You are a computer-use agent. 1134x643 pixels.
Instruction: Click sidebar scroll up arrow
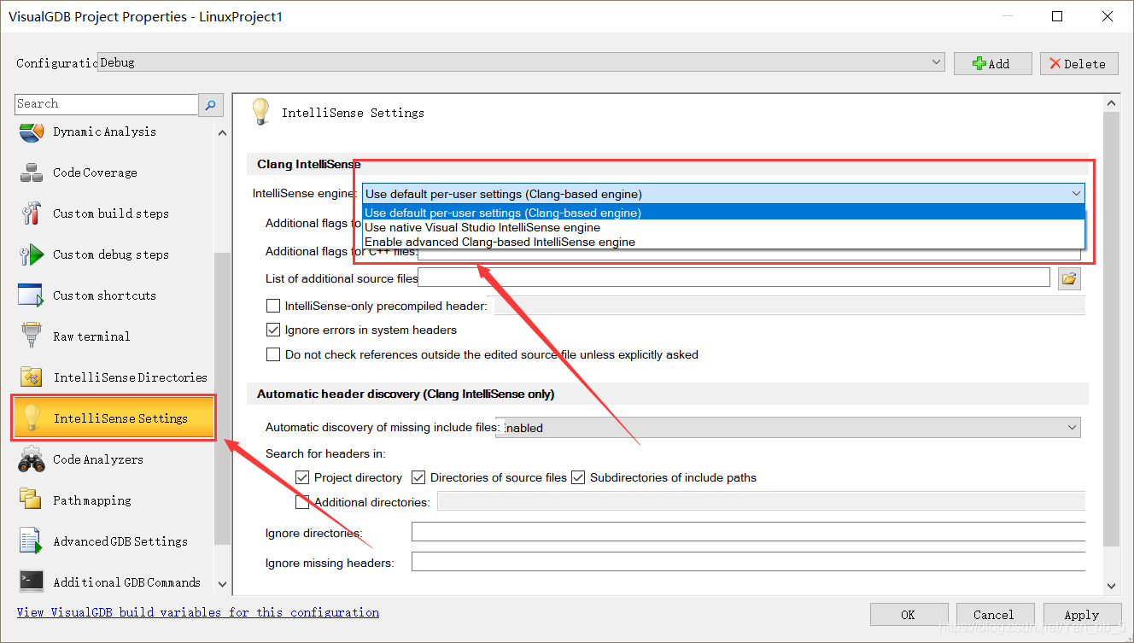point(223,133)
